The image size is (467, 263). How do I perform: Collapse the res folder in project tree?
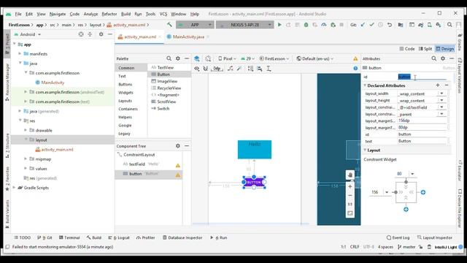click(x=20, y=121)
